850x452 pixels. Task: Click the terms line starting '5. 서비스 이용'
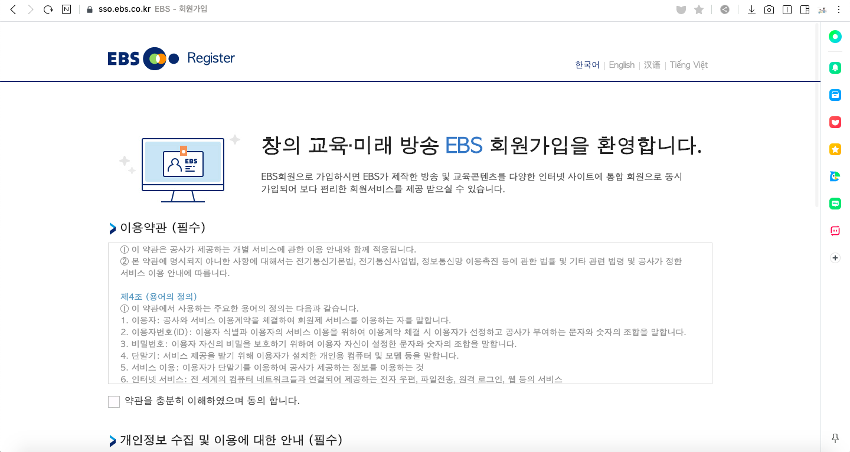click(272, 367)
